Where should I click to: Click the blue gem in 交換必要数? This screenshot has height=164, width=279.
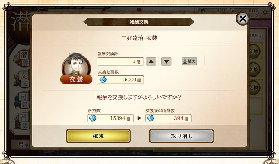[x=103, y=80]
